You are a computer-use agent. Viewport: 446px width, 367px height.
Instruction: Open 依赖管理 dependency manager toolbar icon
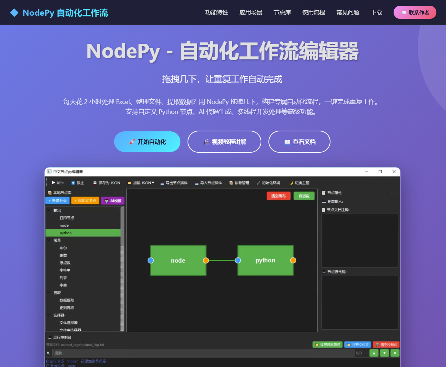point(231,183)
